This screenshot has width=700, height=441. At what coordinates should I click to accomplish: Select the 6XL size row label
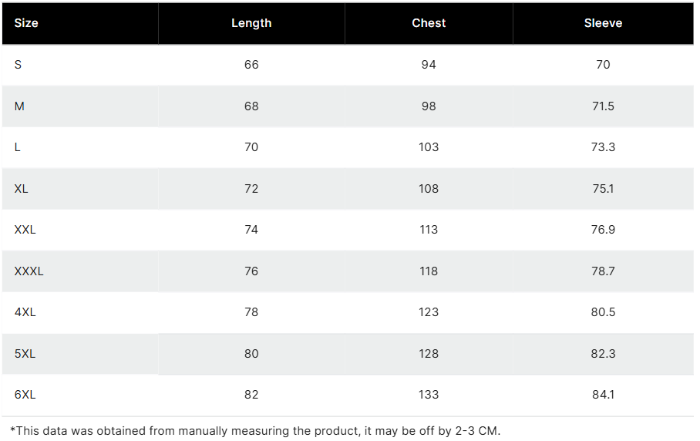click(x=25, y=395)
